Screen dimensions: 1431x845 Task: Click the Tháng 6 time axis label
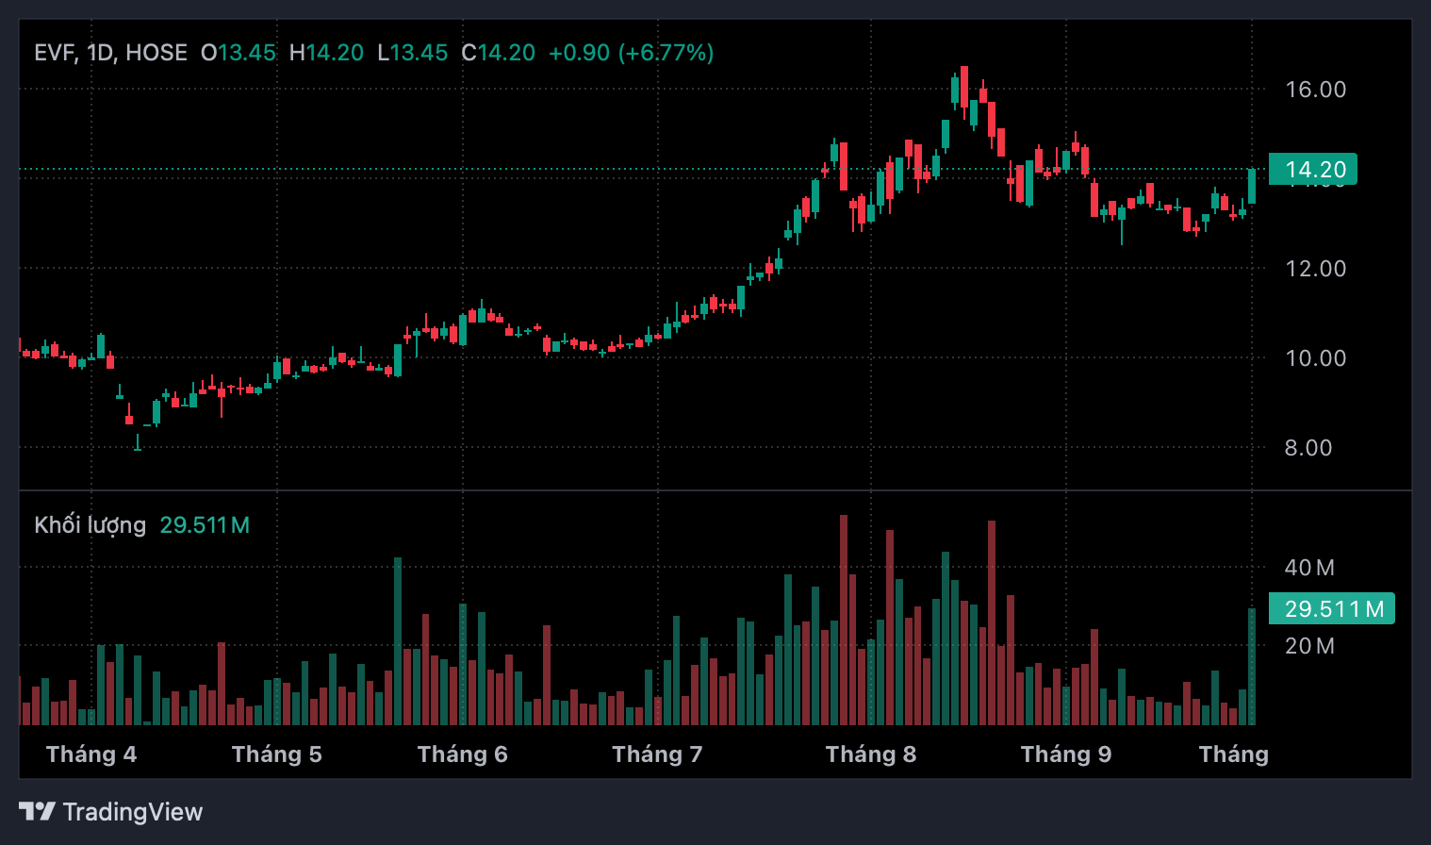click(463, 754)
